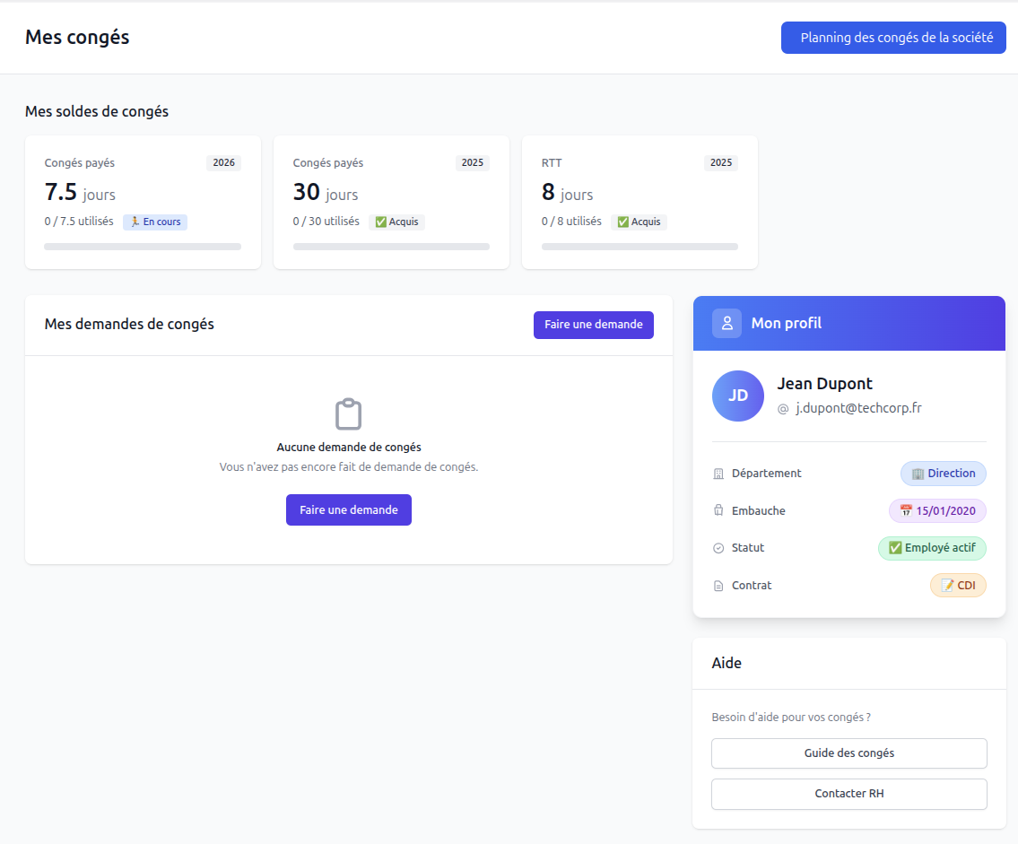Click the @ icon next to email
Screen dimensions: 1018x844
pos(783,408)
